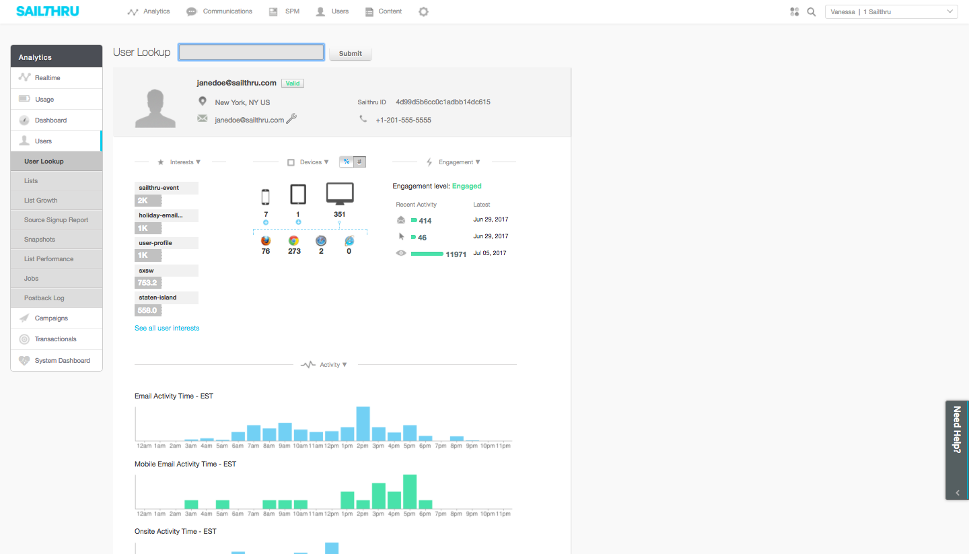Click the Activity pulse icon
The width and height of the screenshot is (969, 554).
[308, 365]
